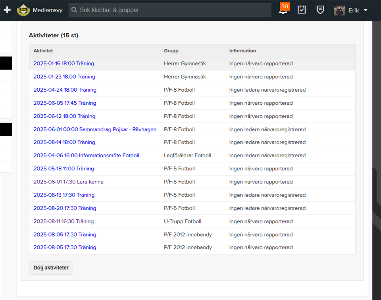Viewport: 381px width, 300px height.
Task: Click the club crest logo
Action: 23,10
